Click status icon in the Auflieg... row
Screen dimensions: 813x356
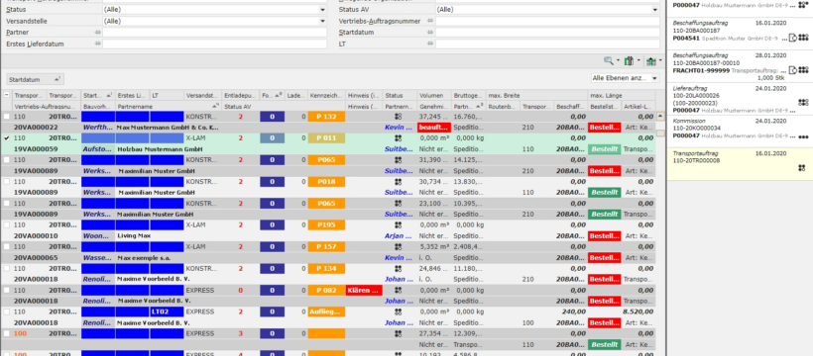click(399, 312)
